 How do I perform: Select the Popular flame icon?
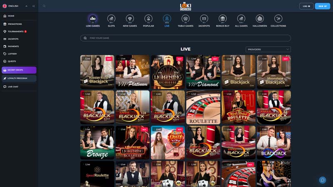click(149, 19)
